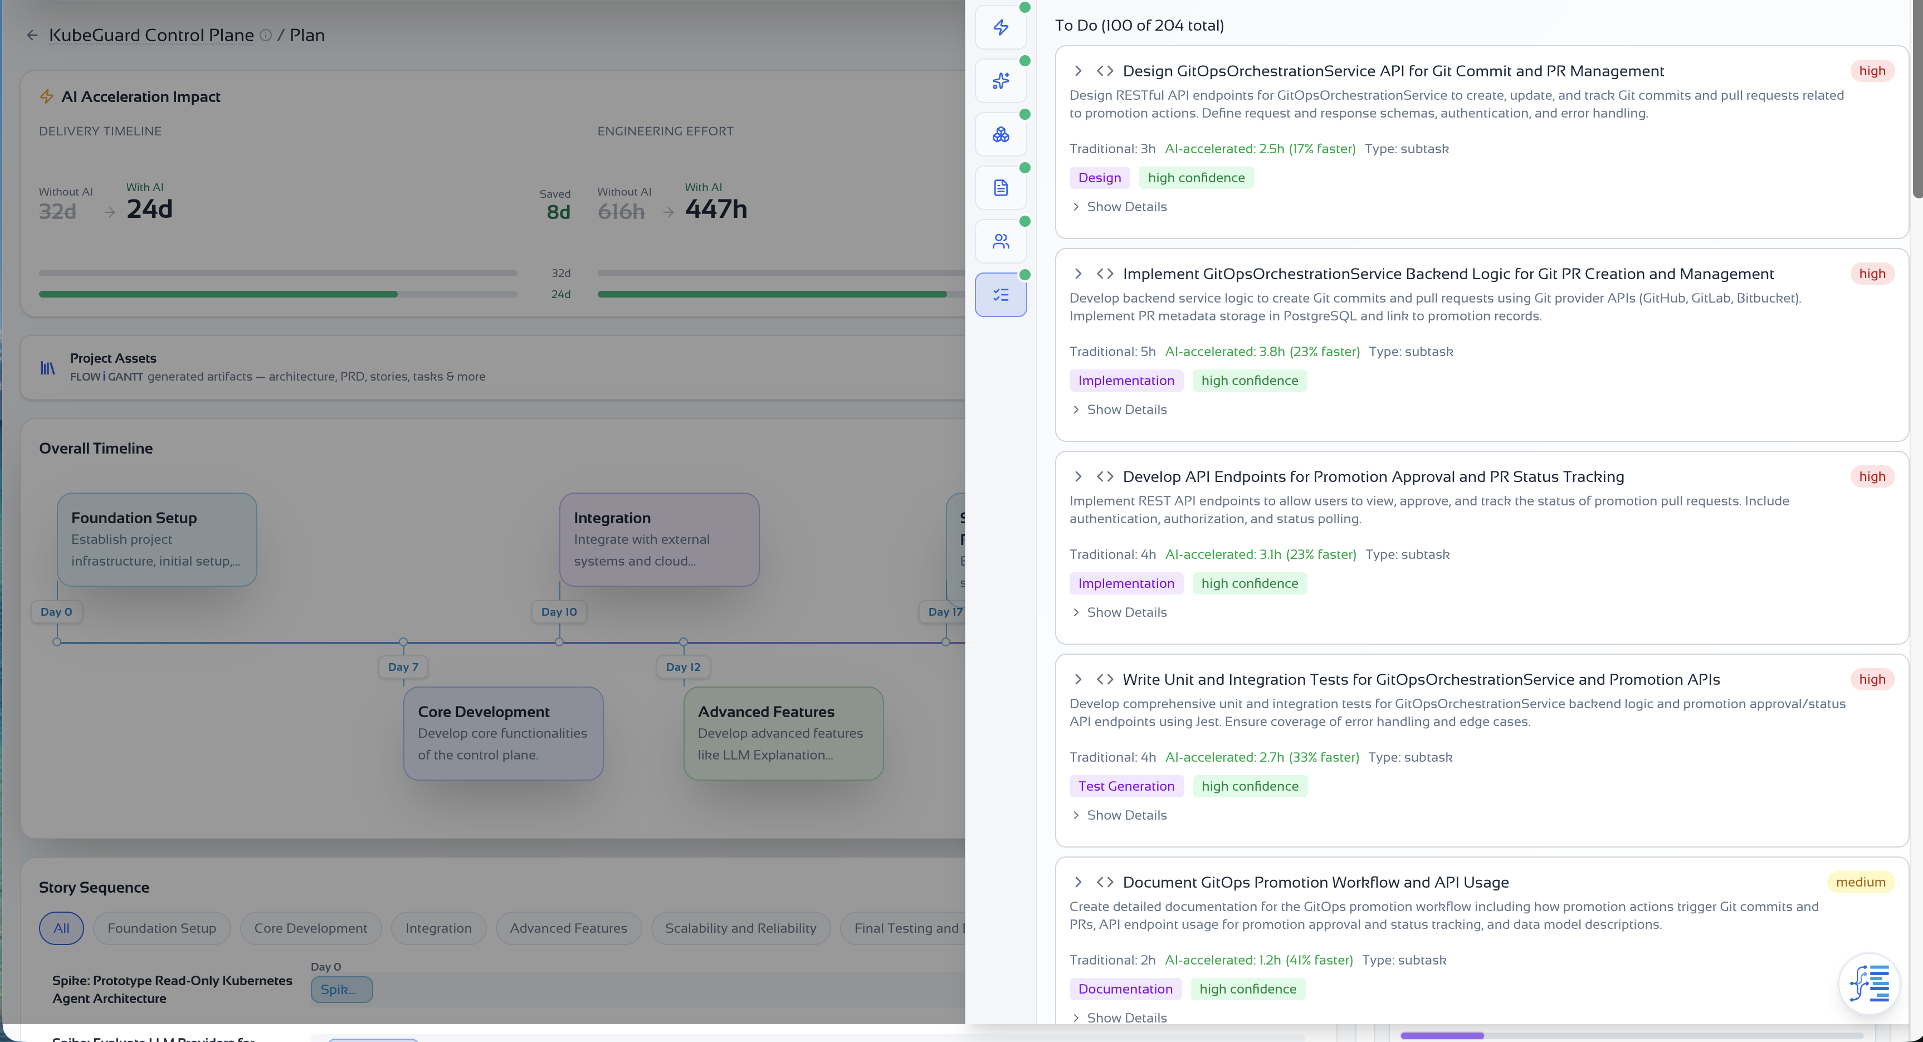The image size is (1923, 1042).
Task: Open the document panel icon in sidebar
Action: point(1000,187)
